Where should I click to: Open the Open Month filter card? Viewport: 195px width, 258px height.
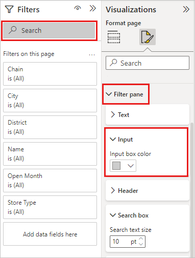coord(50,181)
